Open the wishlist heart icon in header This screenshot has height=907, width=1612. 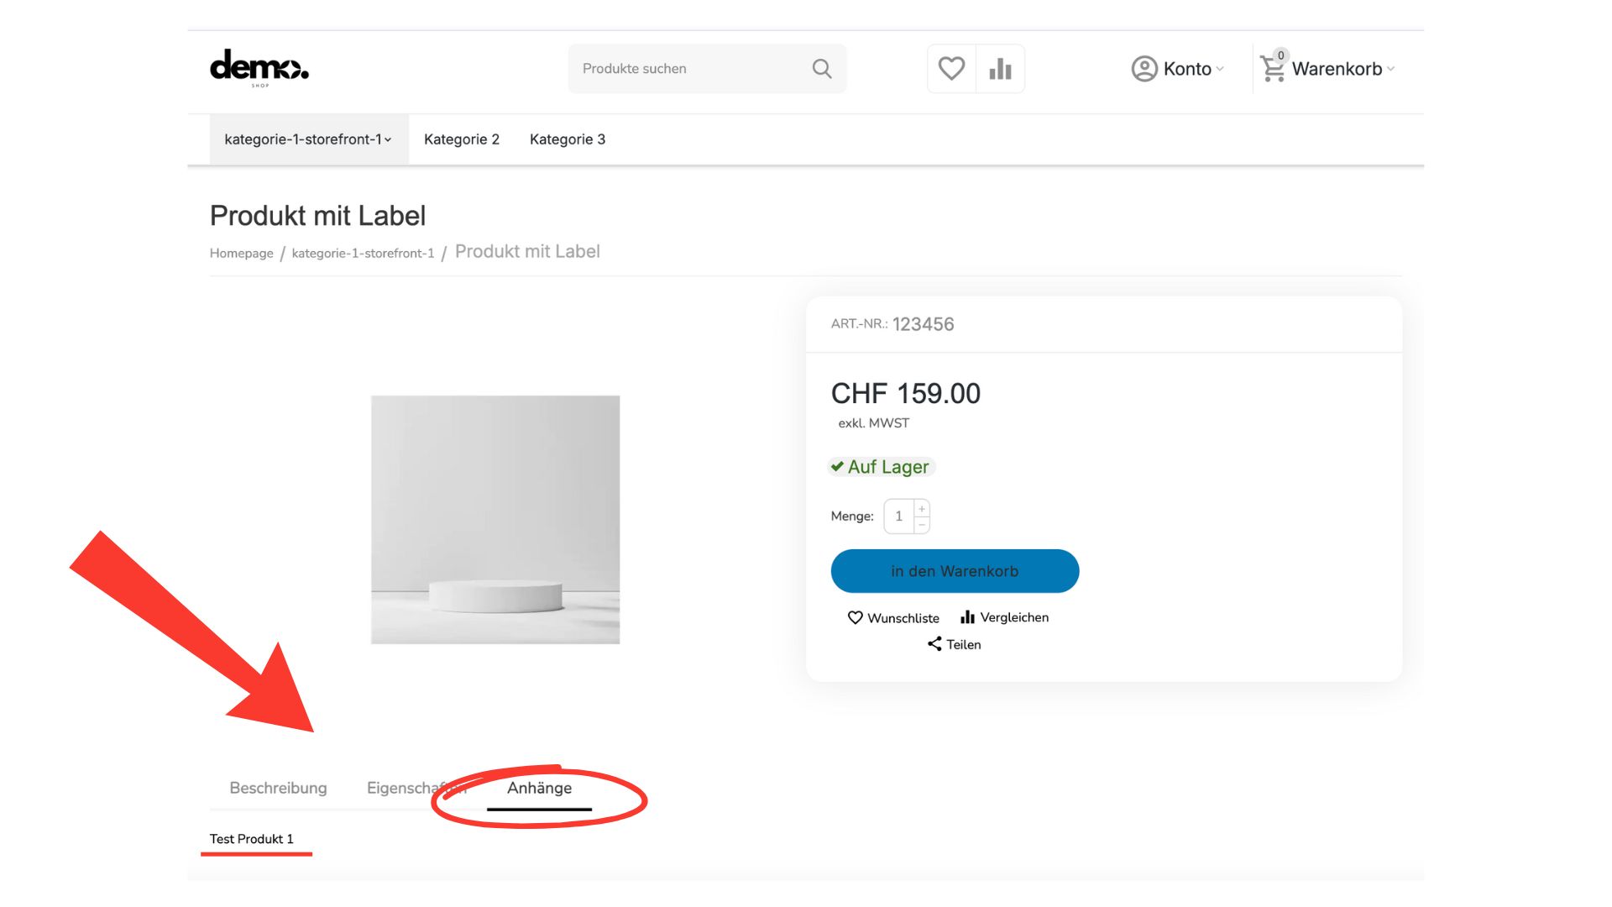(x=951, y=68)
